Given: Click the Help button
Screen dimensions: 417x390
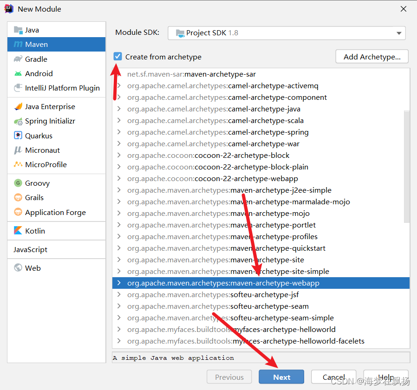Looking at the screenshot, I should click(386, 377).
